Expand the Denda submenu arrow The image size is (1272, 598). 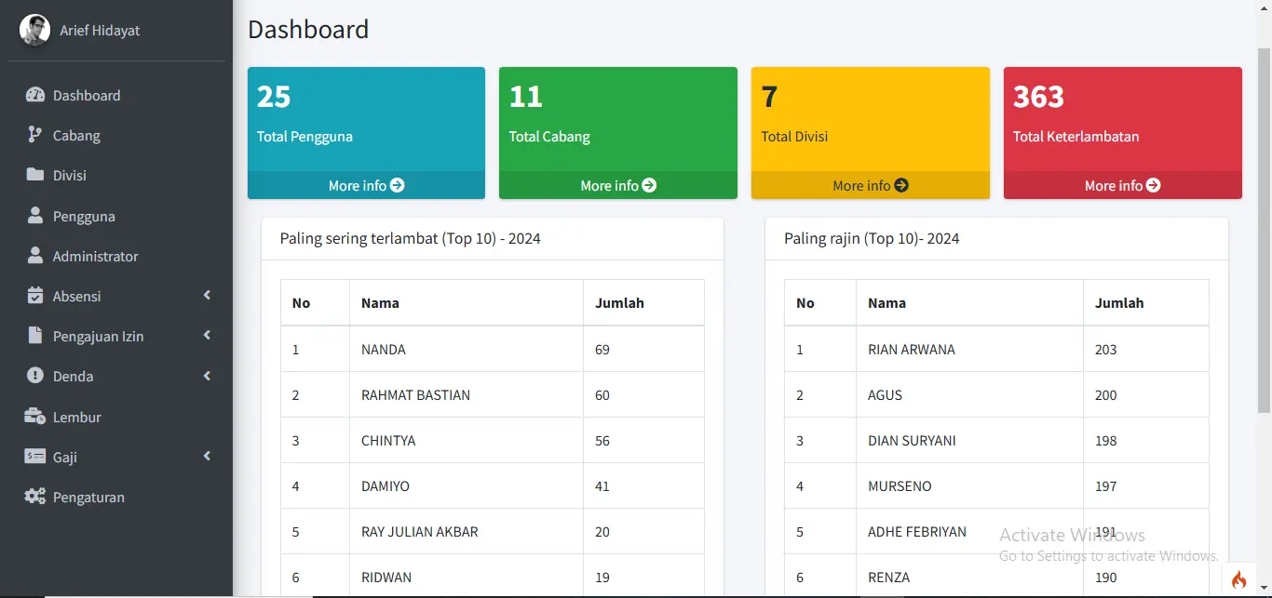[x=207, y=376]
